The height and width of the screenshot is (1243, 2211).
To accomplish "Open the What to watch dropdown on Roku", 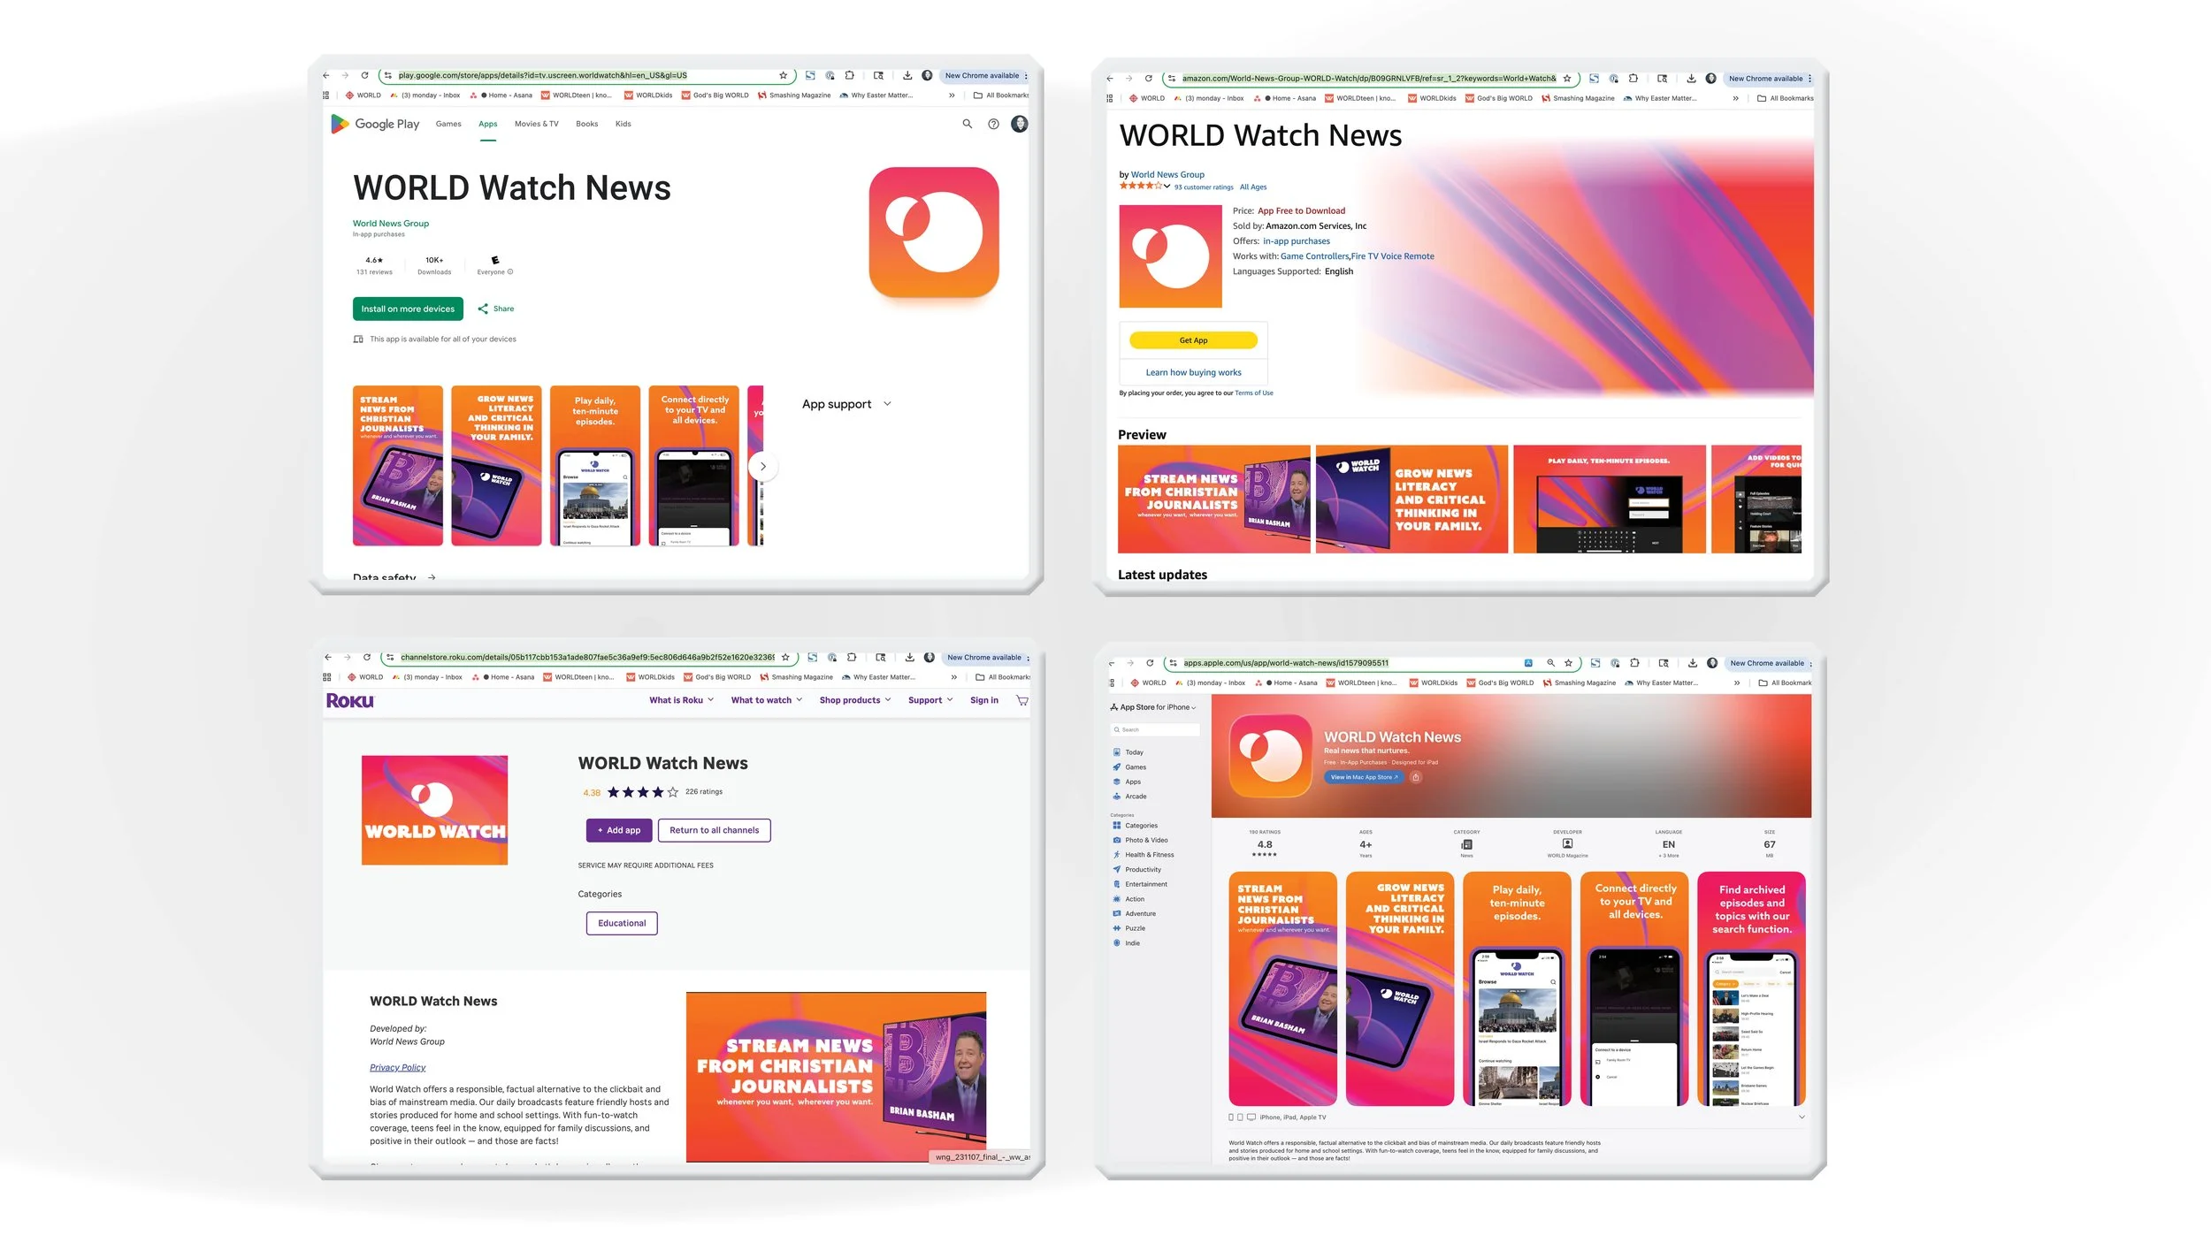I will [765, 699].
